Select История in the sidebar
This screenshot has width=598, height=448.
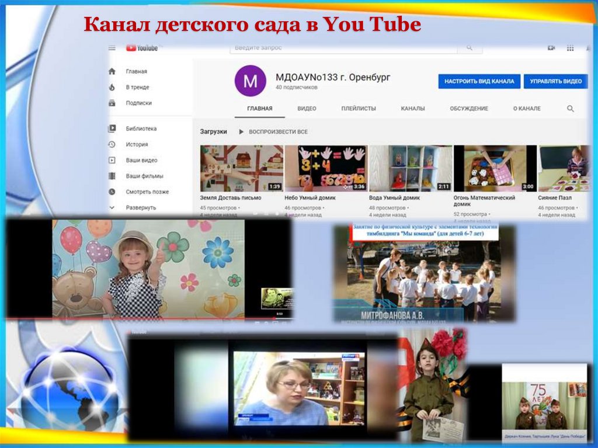point(137,144)
